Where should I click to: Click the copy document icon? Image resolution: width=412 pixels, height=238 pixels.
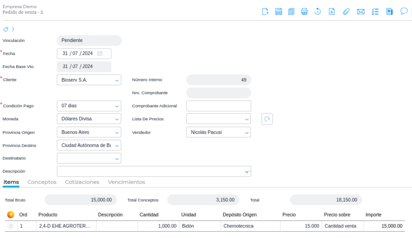click(x=291, y=12)
